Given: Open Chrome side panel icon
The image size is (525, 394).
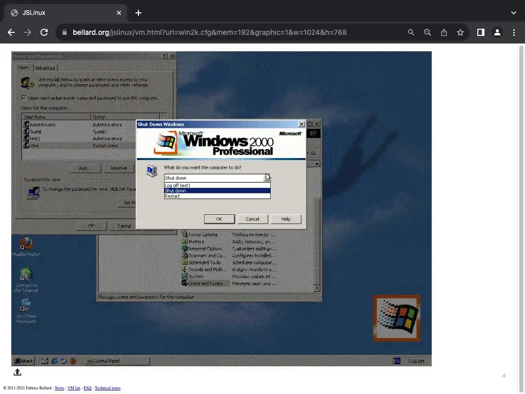Looking at the screenshot, I should [x=481, y=32].
